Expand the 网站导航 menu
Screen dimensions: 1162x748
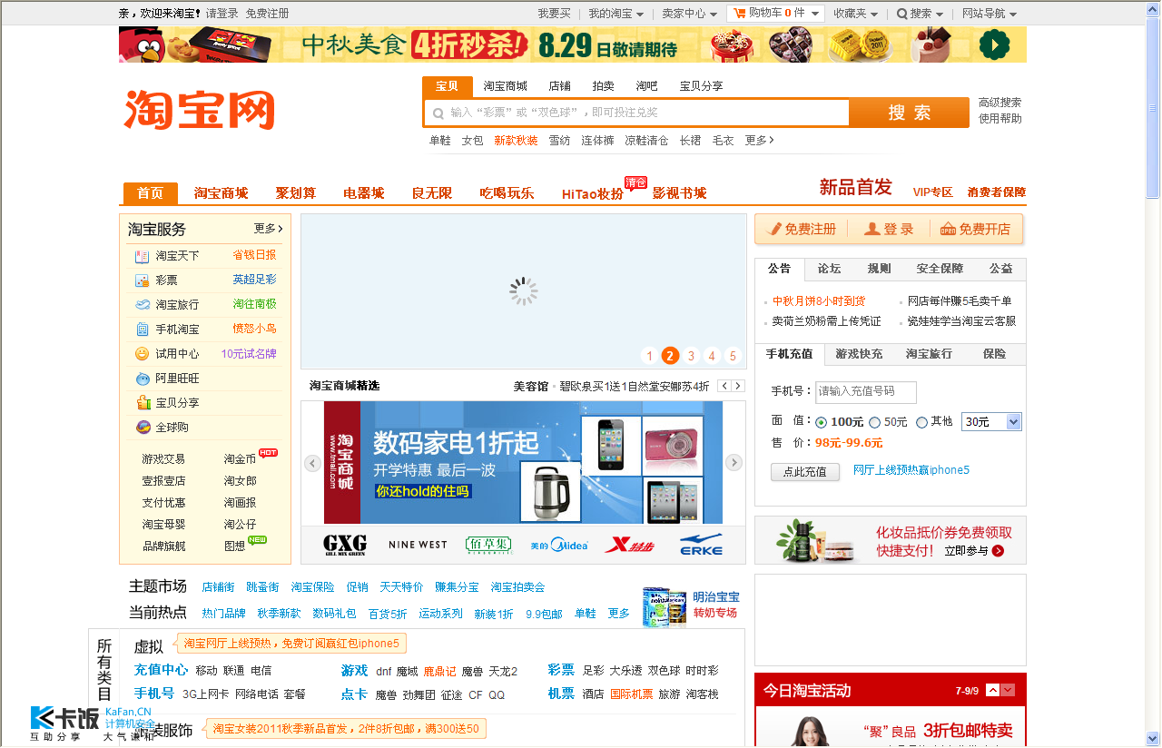coord(990,14)
